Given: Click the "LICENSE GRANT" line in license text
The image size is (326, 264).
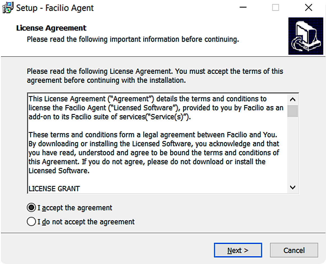Looking at the screenshot, I should pyautogui.click(x=54, y=188).
